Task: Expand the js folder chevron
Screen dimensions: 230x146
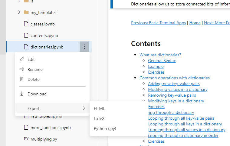Action: click(x=19, y=1)
